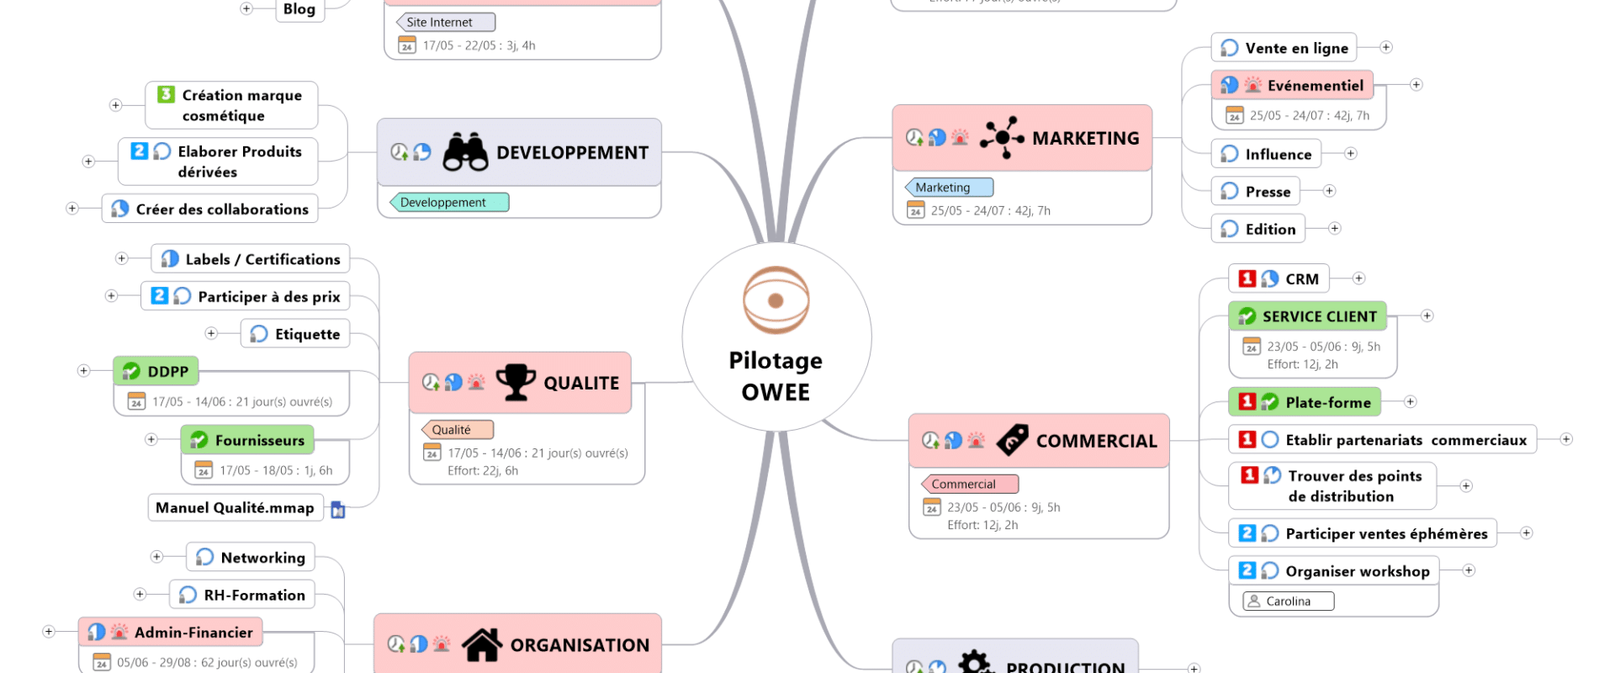Select the Influence topic
The image size is (1615, 673).
[1277, 154]
